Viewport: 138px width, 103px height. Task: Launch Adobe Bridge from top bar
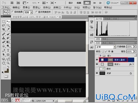12,3
